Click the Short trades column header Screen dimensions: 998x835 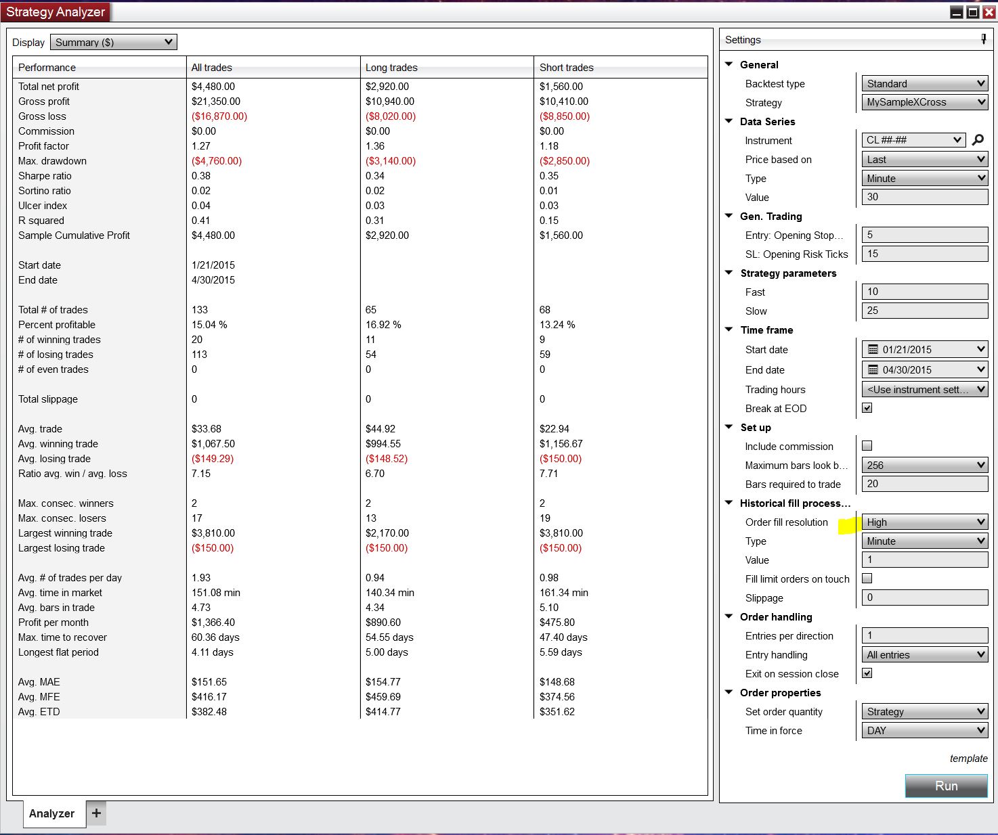pos(621,68)
